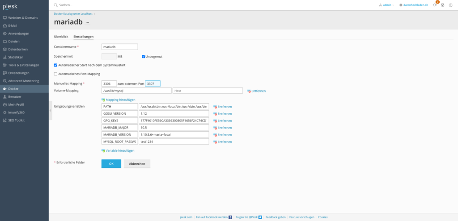Click Host volume mapping field
This screenshot has width=458, height=221.
pos(208,91)
